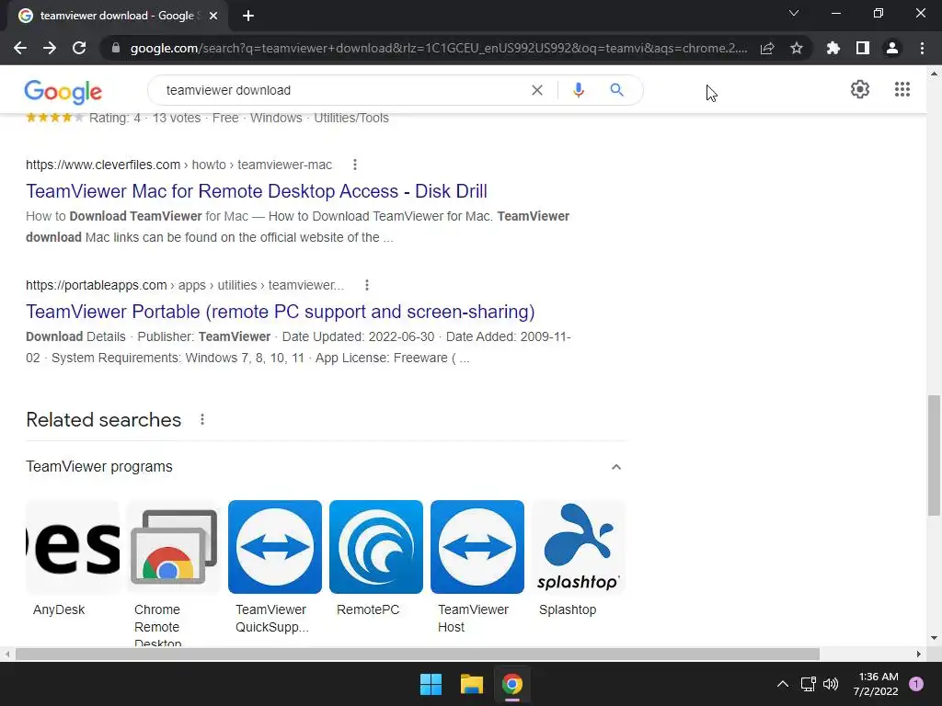942x706 pixels.
Task: Open File Explorer from the taskbar
Action: [x=472, y=684]
